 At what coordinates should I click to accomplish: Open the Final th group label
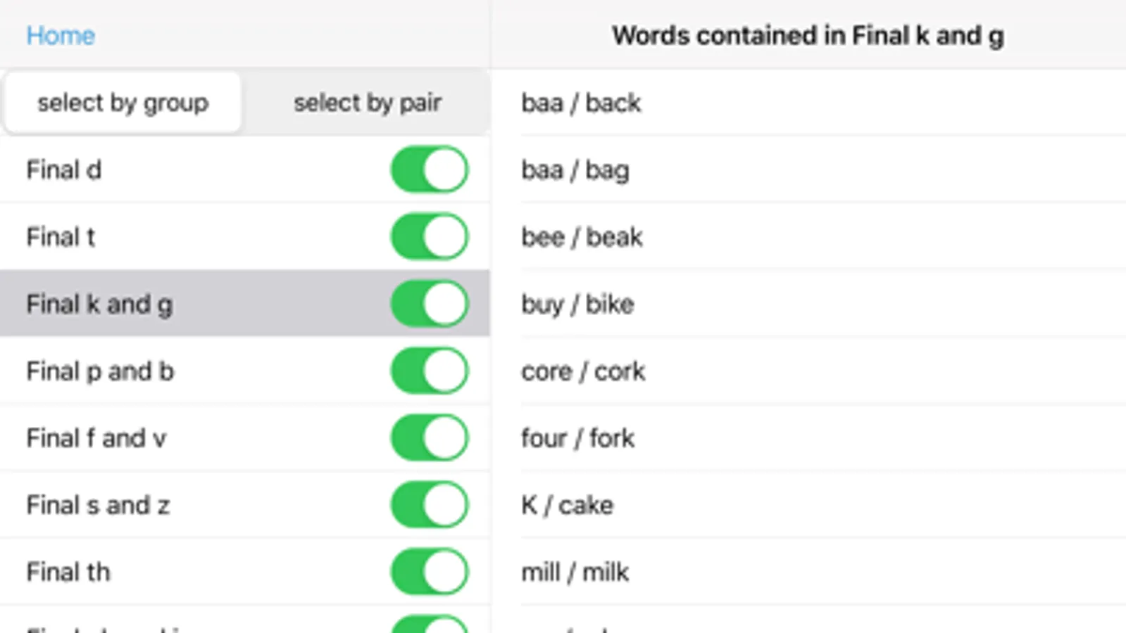coord(68,572)
